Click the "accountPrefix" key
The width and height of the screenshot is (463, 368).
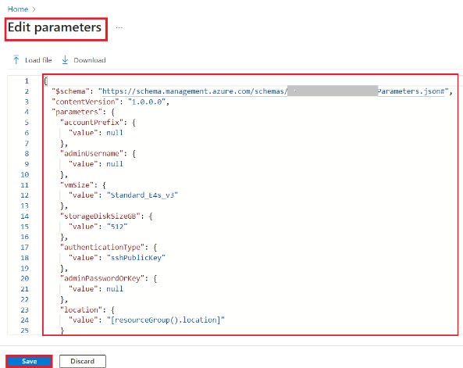(x=91, y=123)
